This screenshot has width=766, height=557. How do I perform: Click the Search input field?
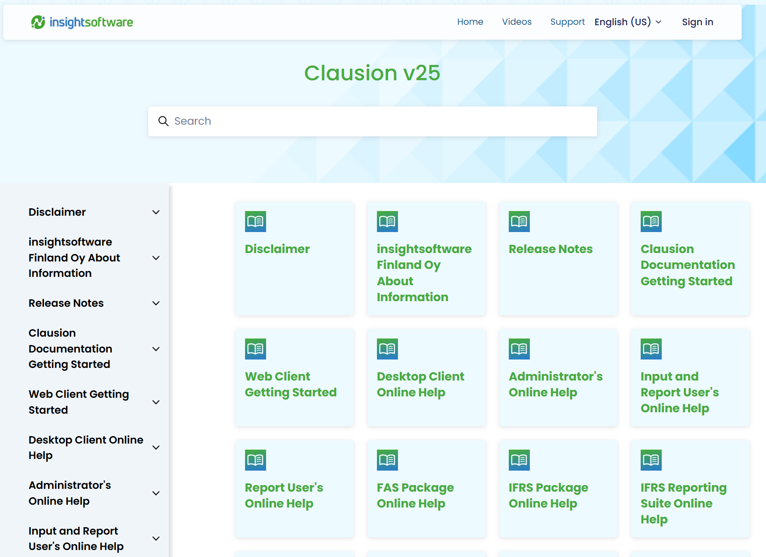click(x=373, y=121)
